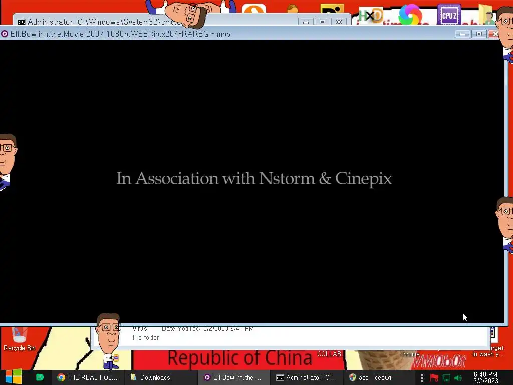
Task: Open the Windows Start menu
Action: click(x=13, y=377)
